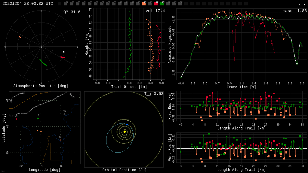Select the station 20 box in top bar
308x173 pixels.
click(x=180, y=4)
